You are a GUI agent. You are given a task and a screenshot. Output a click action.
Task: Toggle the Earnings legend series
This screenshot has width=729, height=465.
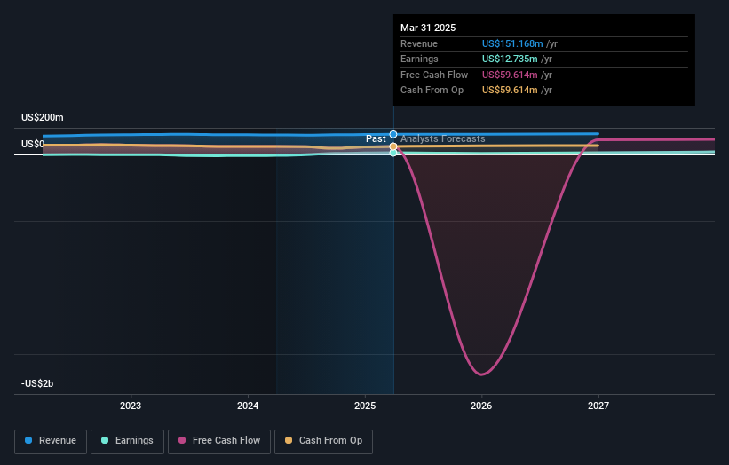click(x=127, y=441)
